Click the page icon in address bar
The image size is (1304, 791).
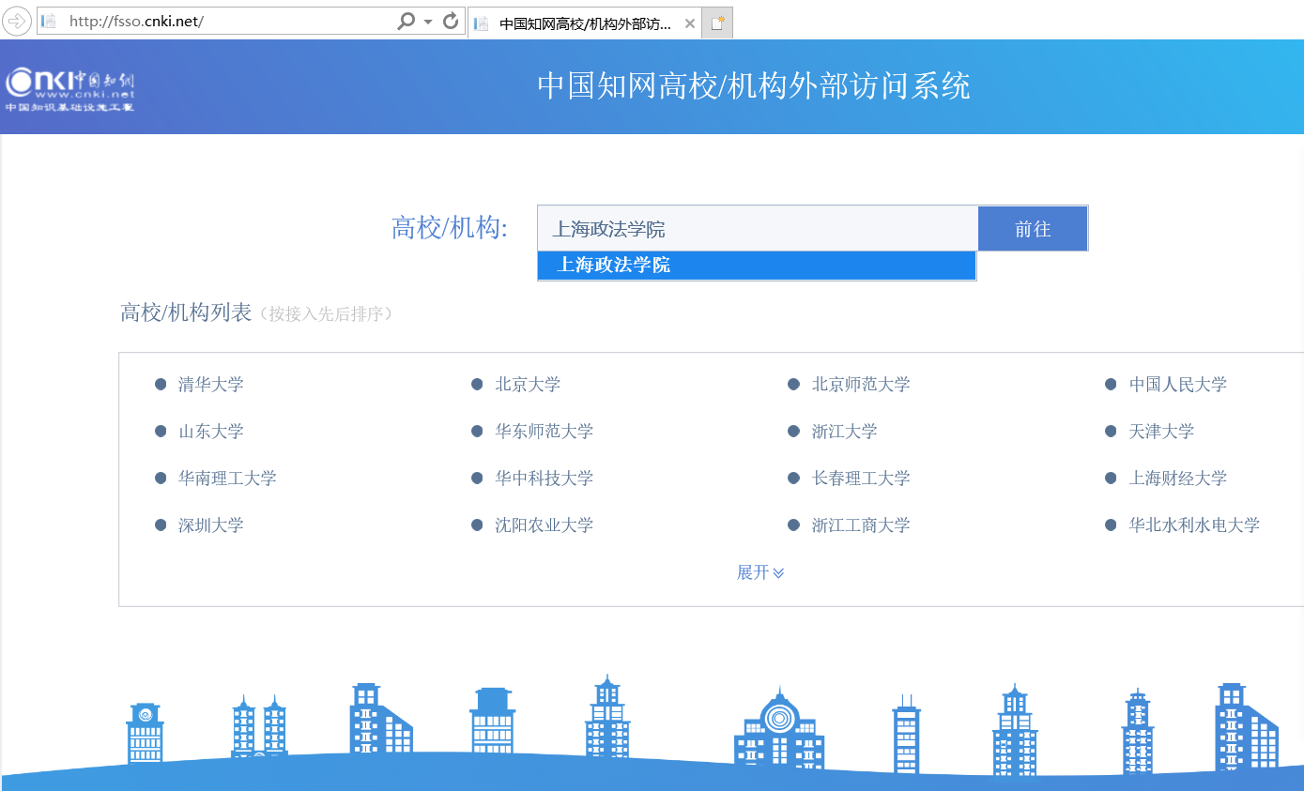[x=49, y=22]
